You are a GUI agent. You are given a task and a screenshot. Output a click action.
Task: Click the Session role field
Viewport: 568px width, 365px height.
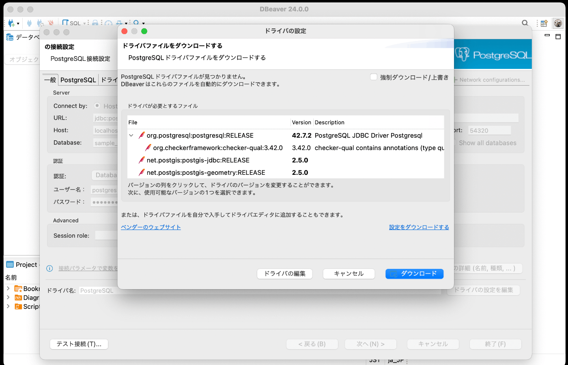pyautogui.click(x=106, y=235)
